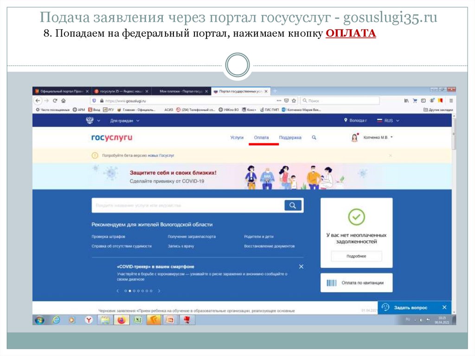Open Справка об отсутствии судимости link
The image size is (475, 356).
point(122,246)
